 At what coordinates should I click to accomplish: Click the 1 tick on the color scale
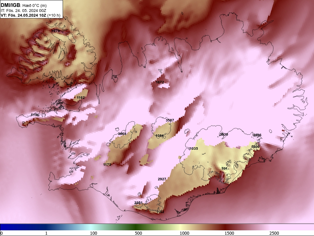(x=46, y=233)
